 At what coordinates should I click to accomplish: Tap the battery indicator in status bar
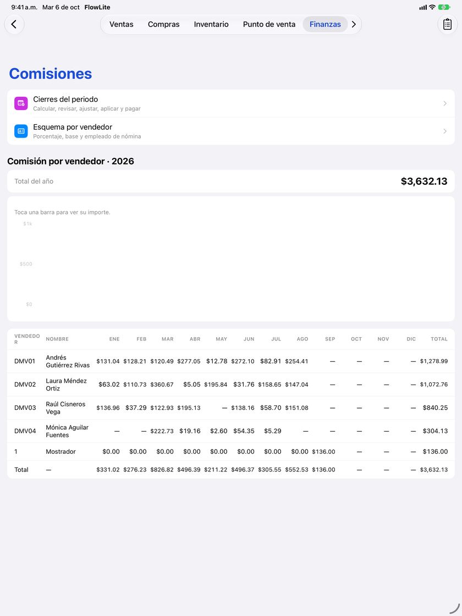tap(444, 7)
